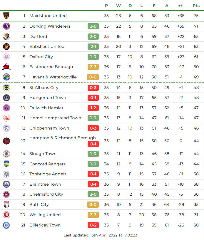The image size is (204, 240).
Task: Click the Concord Rangers club crest
Action: click(x=6, y=164)
